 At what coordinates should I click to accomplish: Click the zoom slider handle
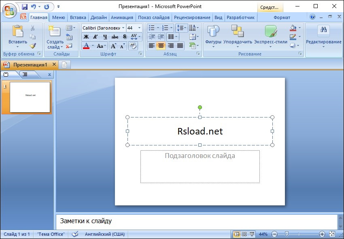(287, 234)
